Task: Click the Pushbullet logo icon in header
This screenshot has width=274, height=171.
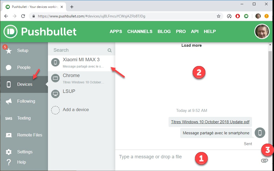Action: point(11,31)
